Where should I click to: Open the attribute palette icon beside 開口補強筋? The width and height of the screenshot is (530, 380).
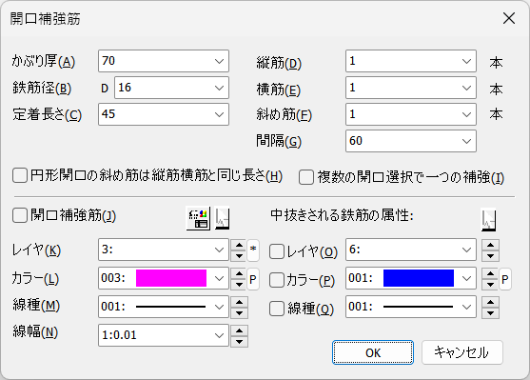click(198, 219)
